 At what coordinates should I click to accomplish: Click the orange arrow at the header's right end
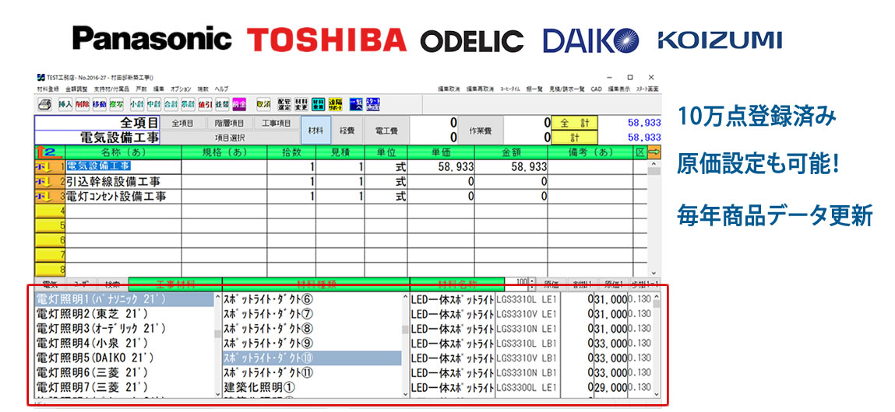[654, 152]
